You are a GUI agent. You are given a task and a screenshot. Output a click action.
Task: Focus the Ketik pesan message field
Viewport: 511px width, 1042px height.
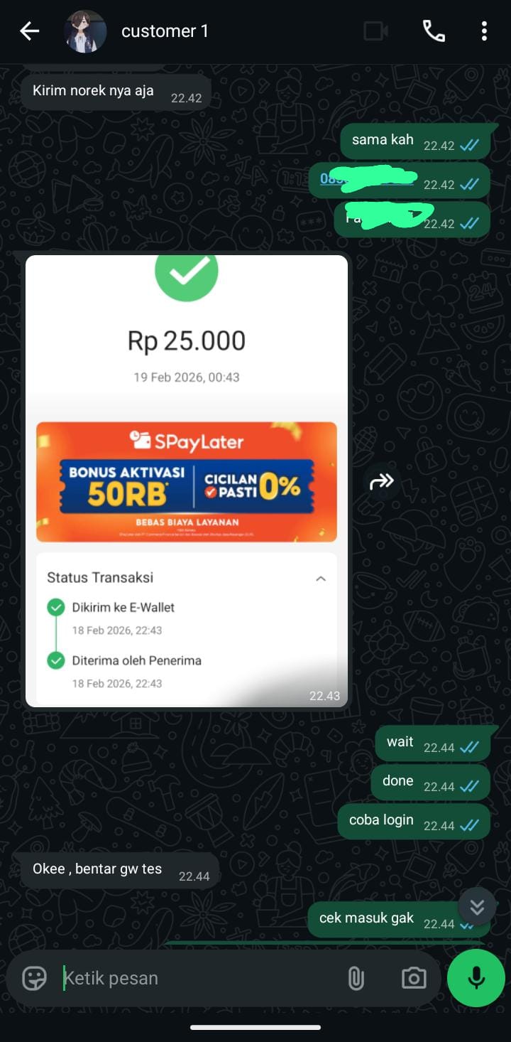tap(199, 979)
